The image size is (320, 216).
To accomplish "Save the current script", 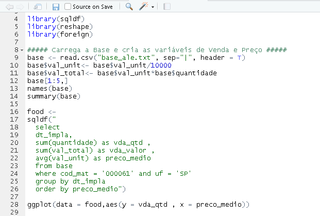I will pyautogui.click(x=56, y=7).
